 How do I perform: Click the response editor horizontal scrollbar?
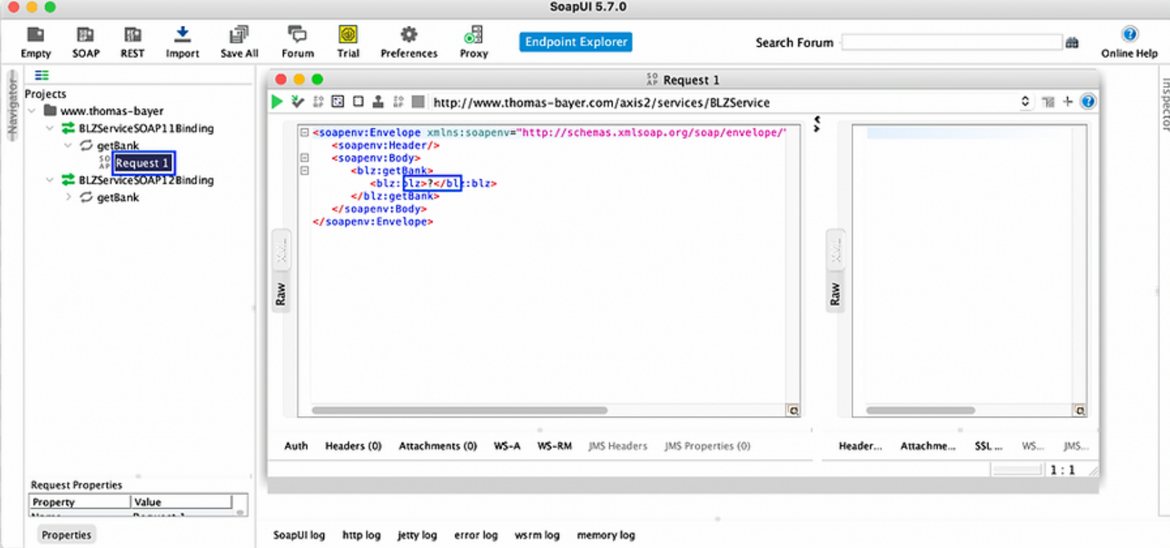coord(920,410)
